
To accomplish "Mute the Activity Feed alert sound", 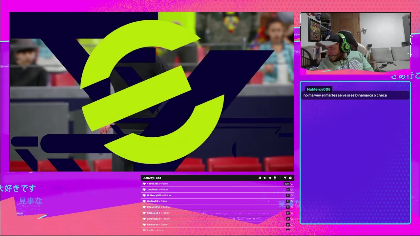I will point(265,178).
